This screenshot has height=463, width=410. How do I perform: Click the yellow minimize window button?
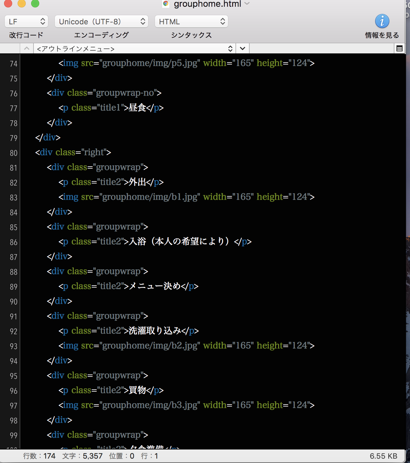(22, 4)
